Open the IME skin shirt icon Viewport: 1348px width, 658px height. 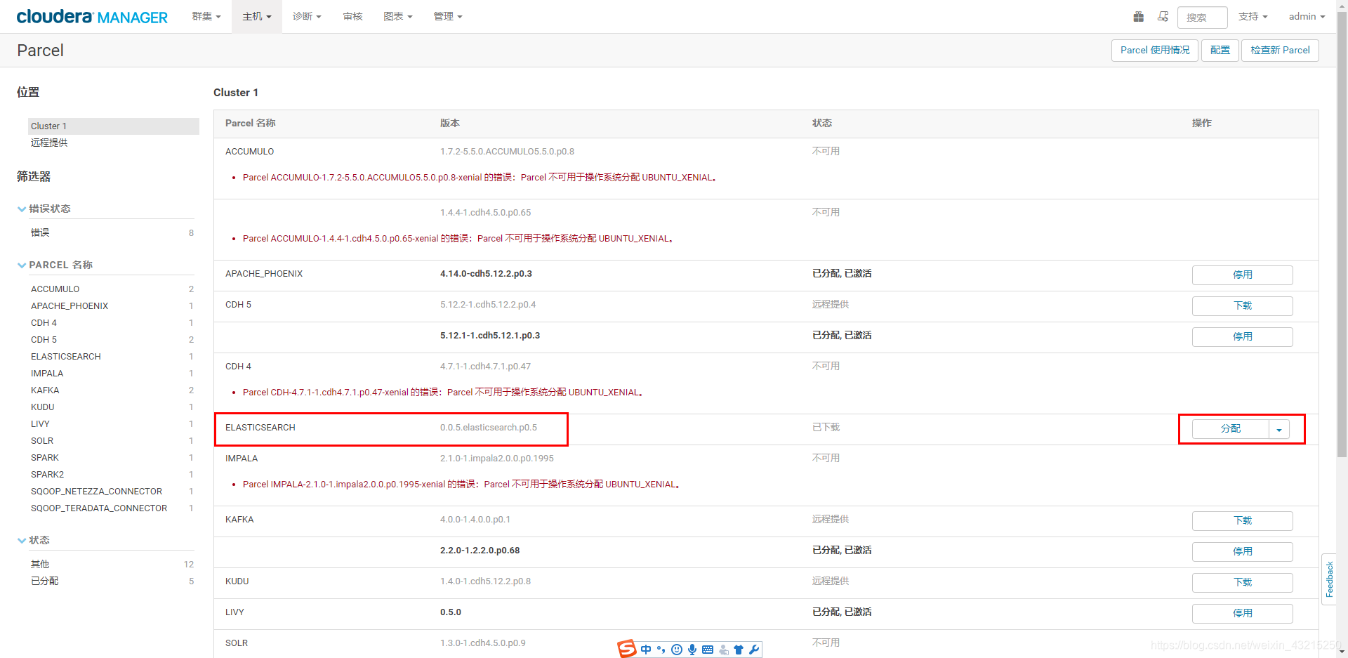tap(739, 650)
